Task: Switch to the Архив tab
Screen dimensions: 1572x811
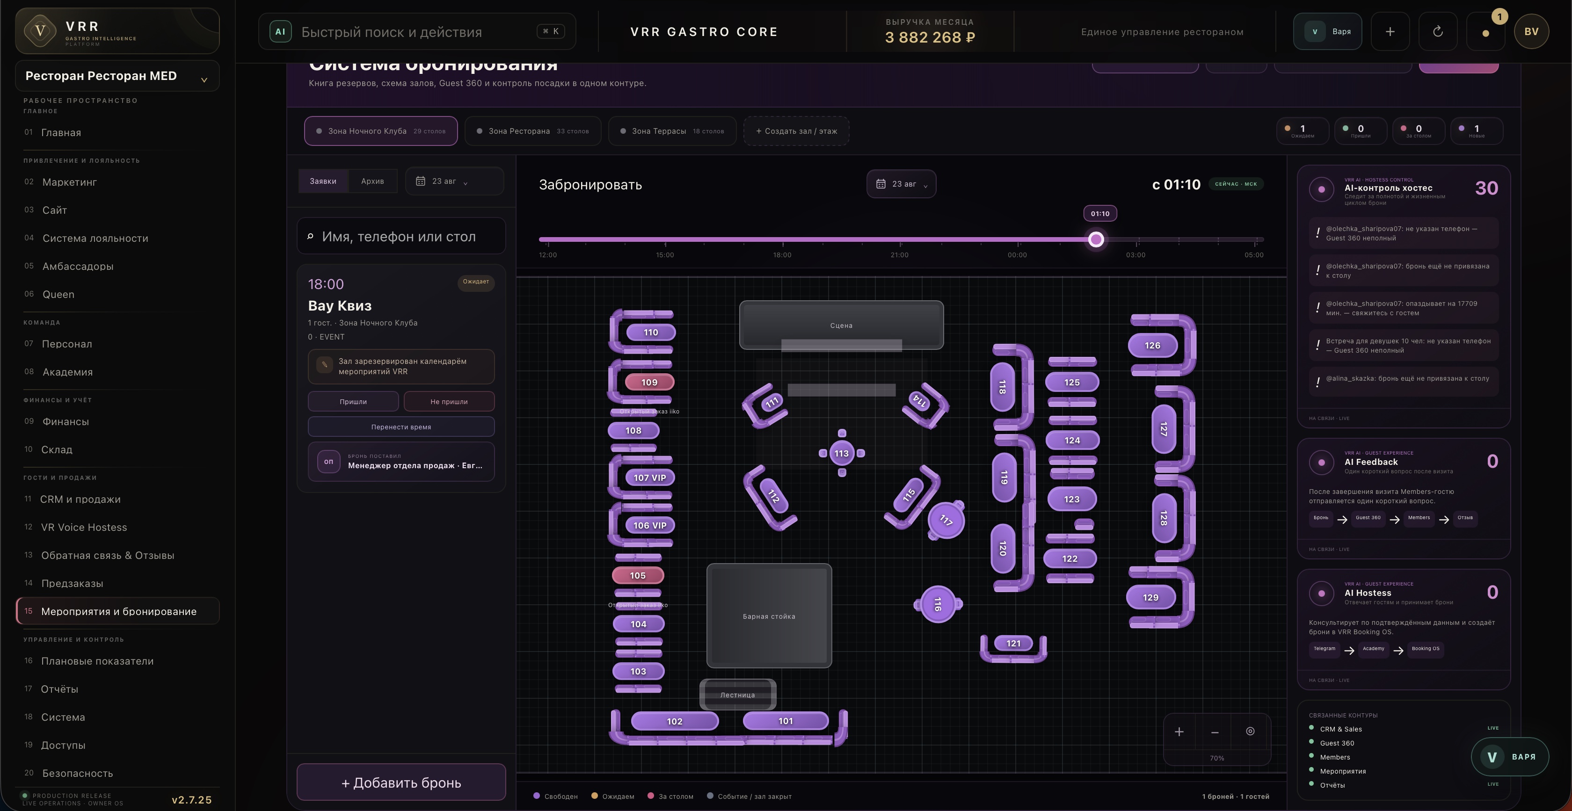Action: (372, 181)
